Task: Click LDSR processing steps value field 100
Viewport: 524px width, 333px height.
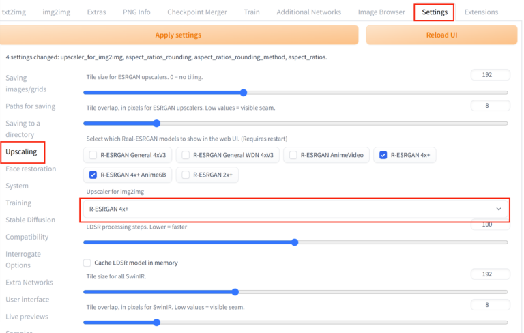Action: tap(491, 225)
